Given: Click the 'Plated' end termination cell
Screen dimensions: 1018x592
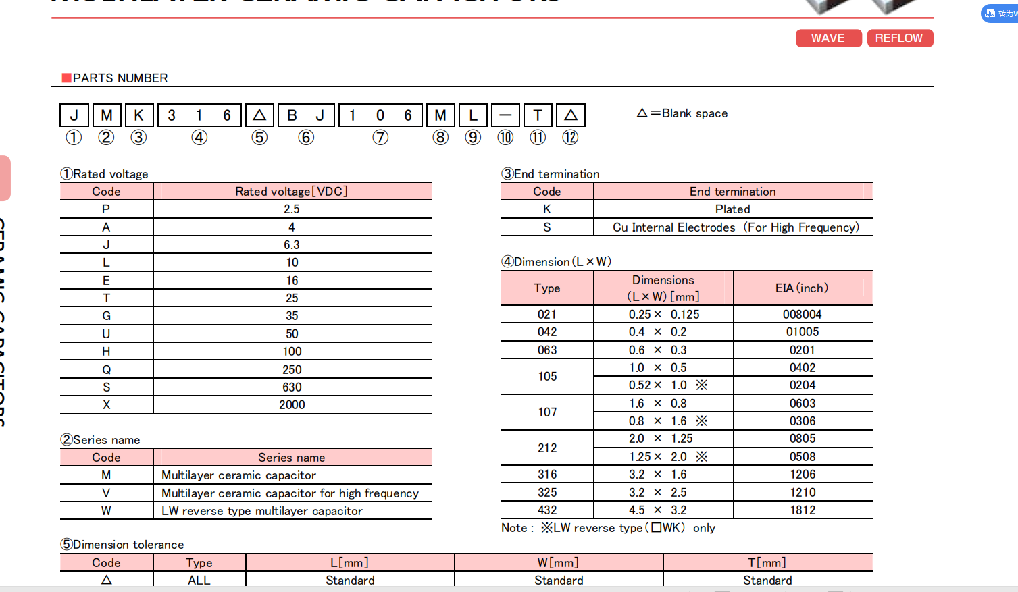Looking at the screenshot, I should click(733, 209).
